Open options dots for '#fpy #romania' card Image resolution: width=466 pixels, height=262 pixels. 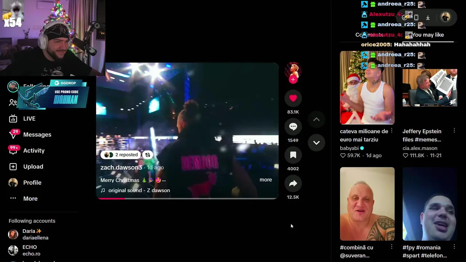(454, 247)
